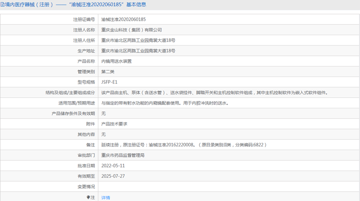Click the page title 境内医疗器械（注册）基本信息
The height and width of the screenshot is (201, 360).
point(75,5)
